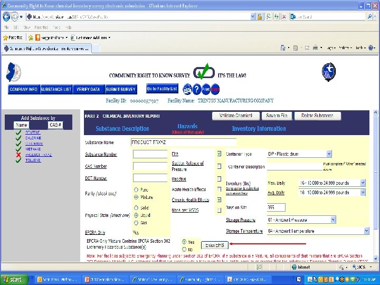Click the Validate Chemical button
The height and width of the screenshot is (285, 380).
236,116
